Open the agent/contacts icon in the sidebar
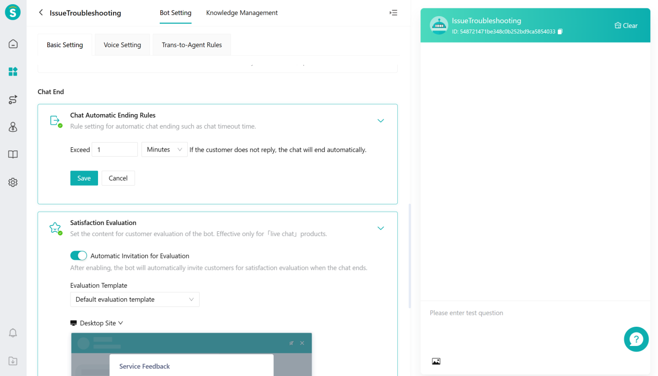The width and height of the screenshot is (658, 376). pyautogui.click(x=12, y=127)
